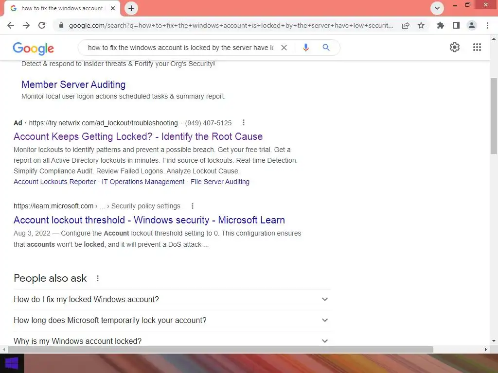Open Account lockout threshold Microsoft Learn result
The image size is (498, 373).
149,220
